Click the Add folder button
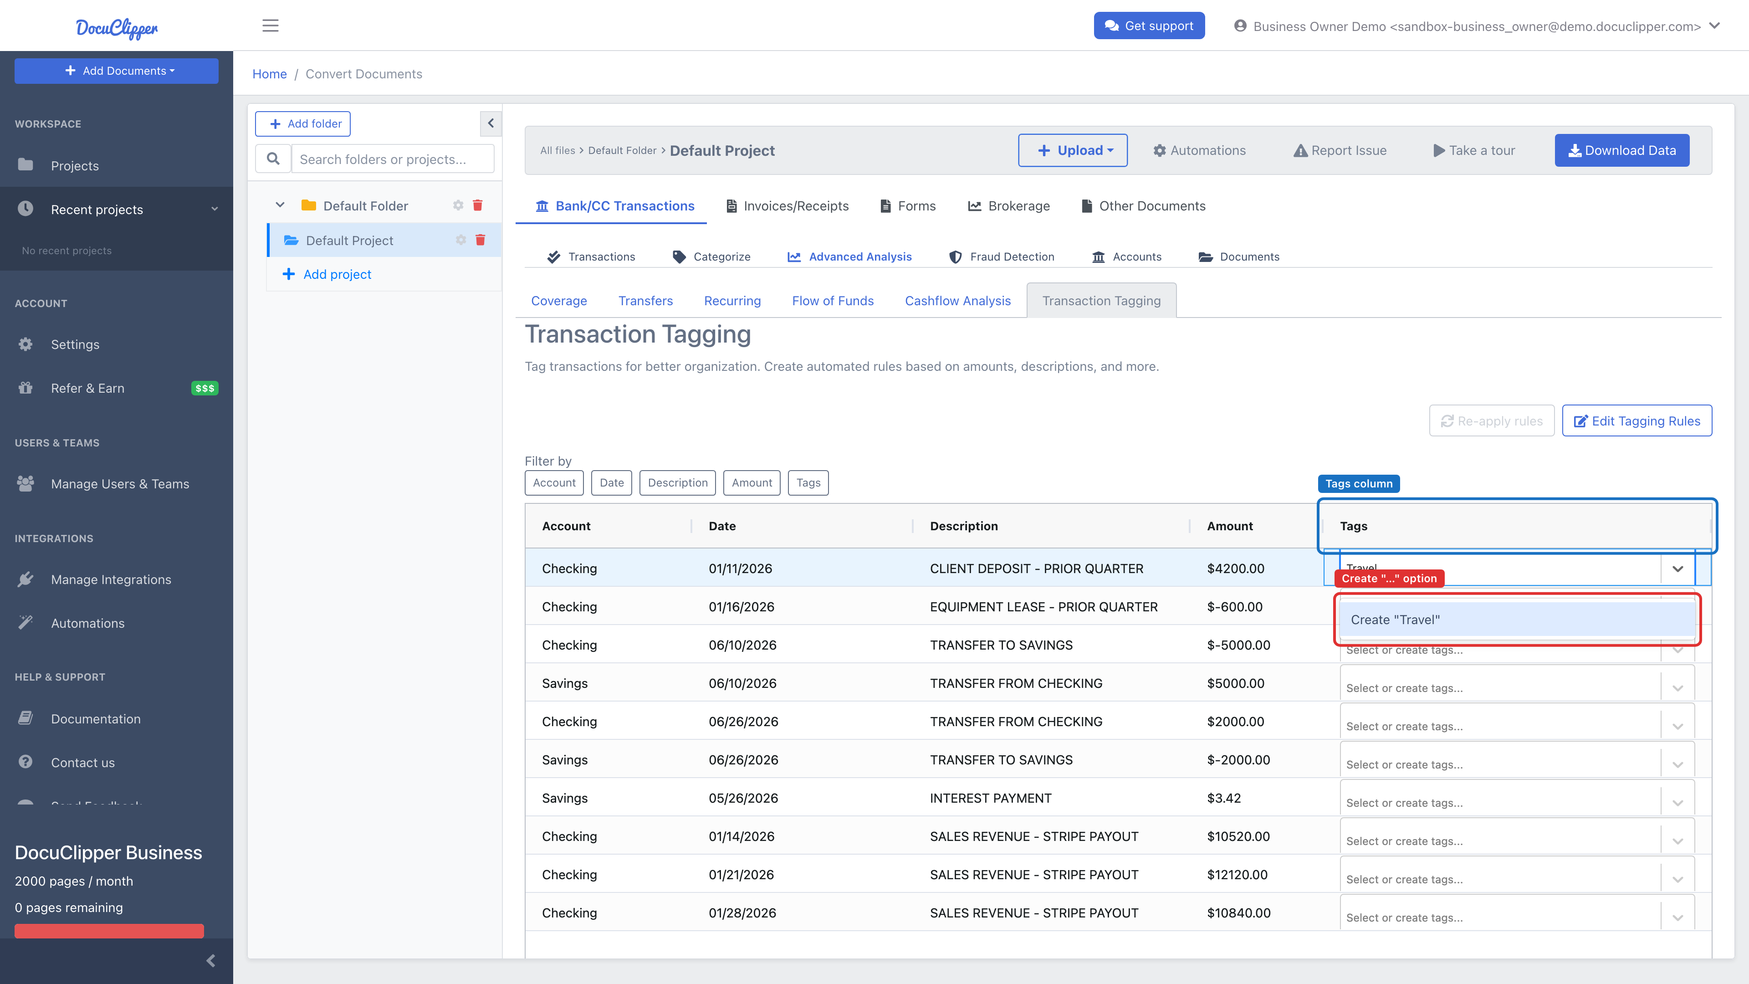The image size is (1749, 984). pyautogui.click(x=303, y=123)
